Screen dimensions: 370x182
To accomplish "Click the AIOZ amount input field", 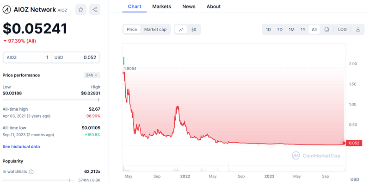I will (27, 57).
